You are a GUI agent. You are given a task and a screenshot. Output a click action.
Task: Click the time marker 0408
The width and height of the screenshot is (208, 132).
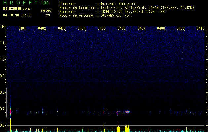click(161, 28)
